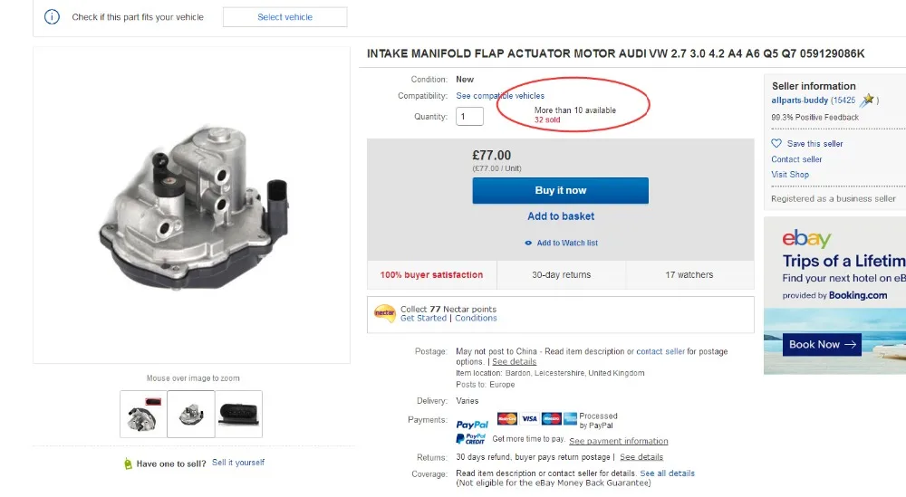Select the third thumbnail showing the connector
This screenshot has height=497, width=906.
coord(238,414)
